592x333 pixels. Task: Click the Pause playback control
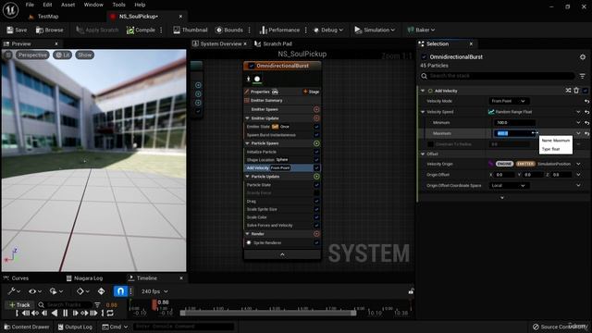click(66, 313)
